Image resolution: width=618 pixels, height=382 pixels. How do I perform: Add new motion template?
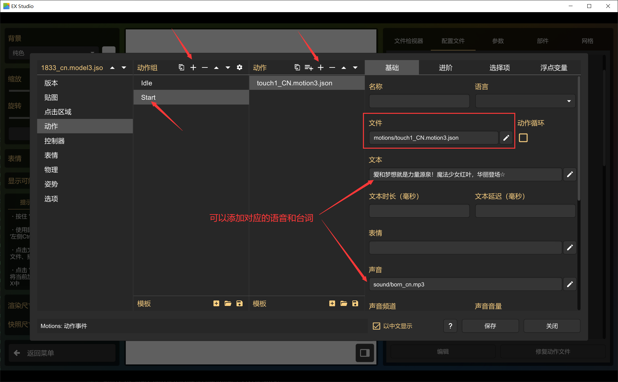[332, 303]
